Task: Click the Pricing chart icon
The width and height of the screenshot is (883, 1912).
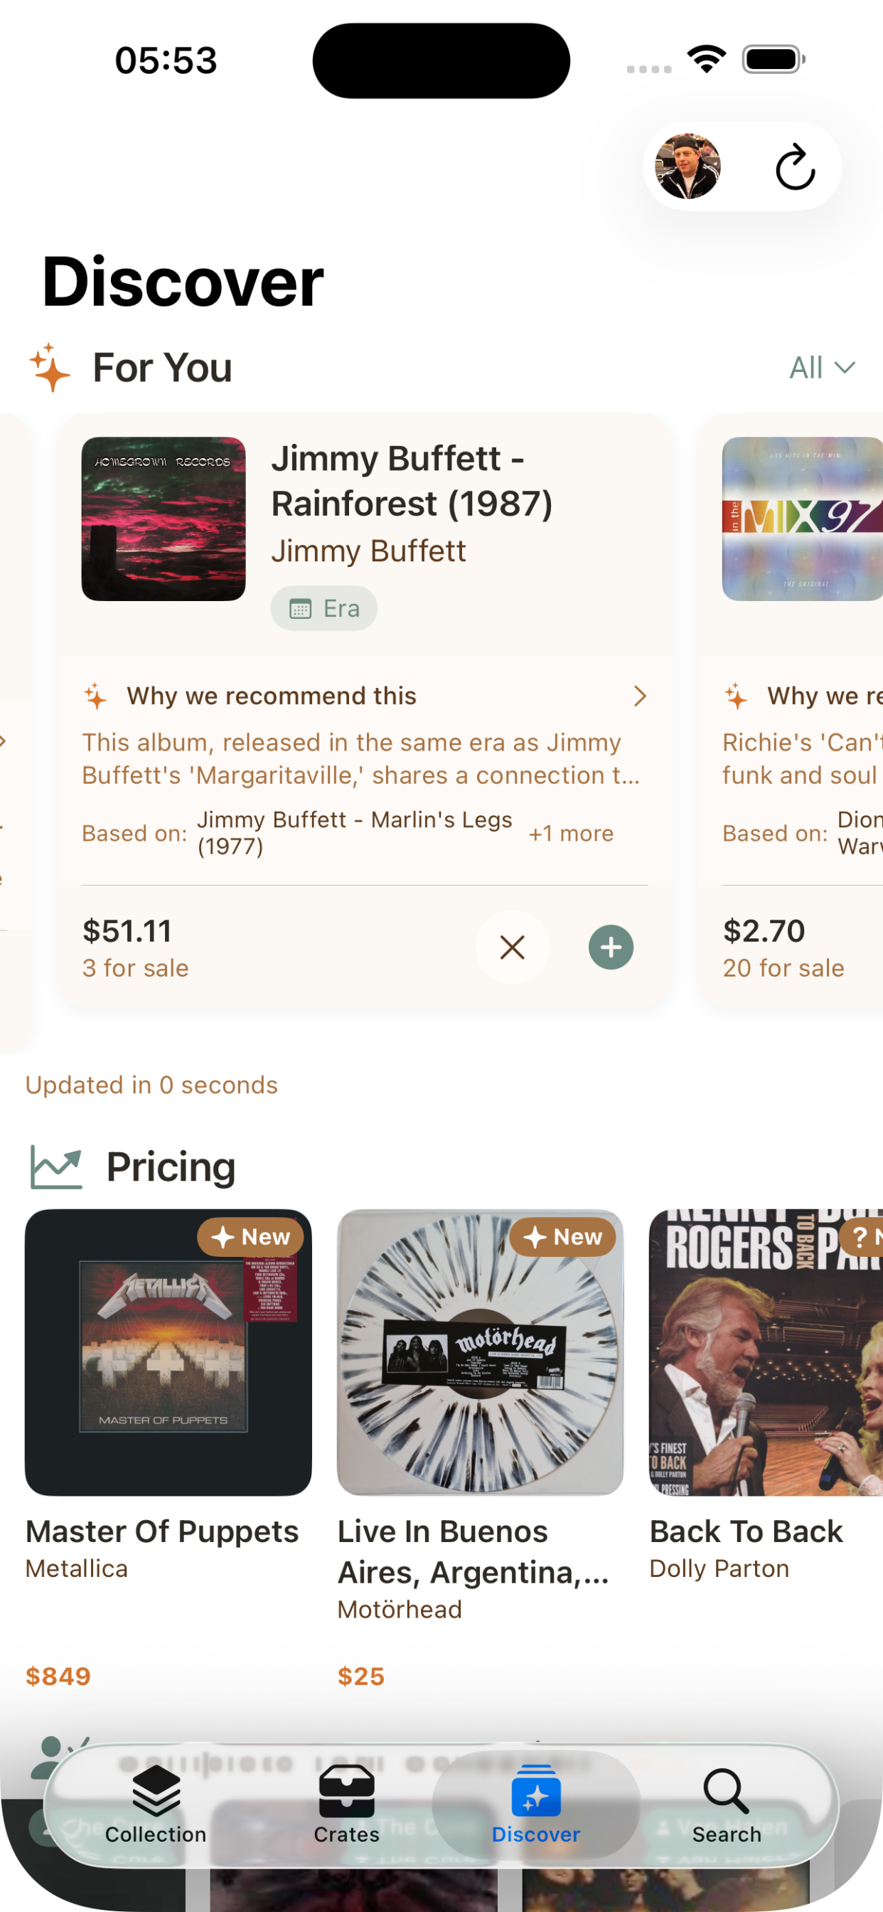Action: [56, 1165]
